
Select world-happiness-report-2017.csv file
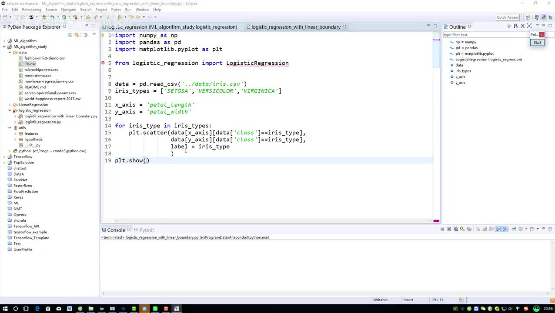[x=52, y=99]
